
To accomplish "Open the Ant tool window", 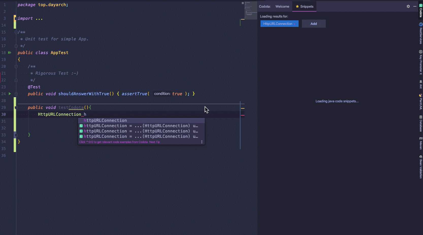I will point(420,84).
